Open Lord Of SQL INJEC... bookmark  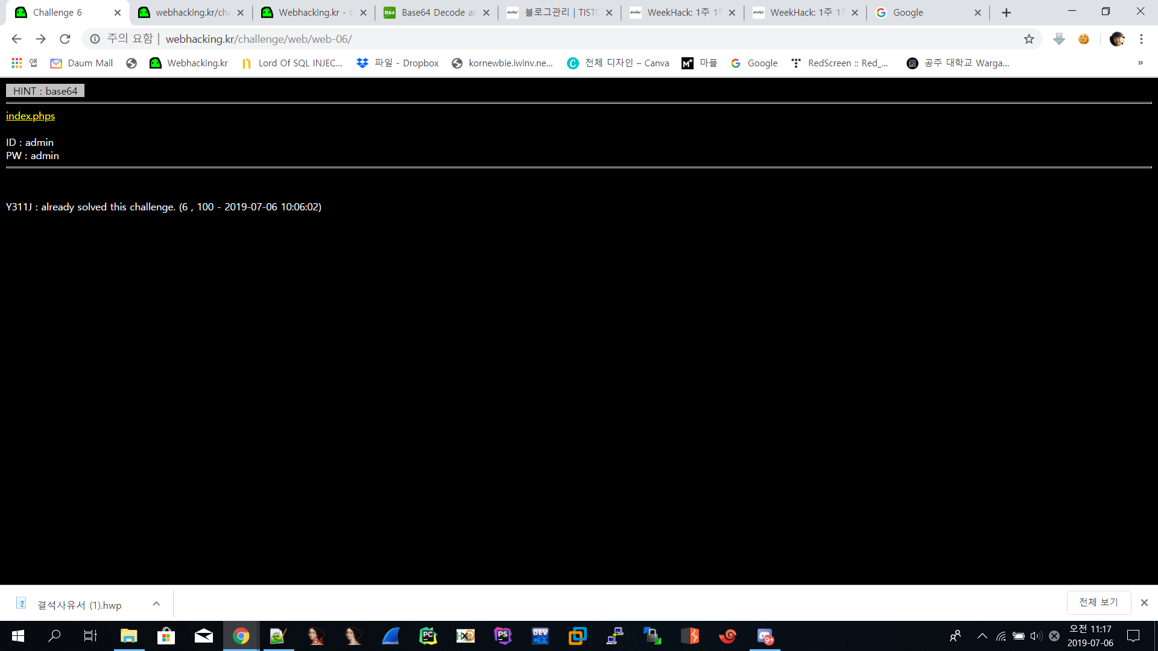[292, 63]
